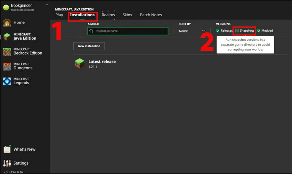This screenshot has height=174, width=292.
Task: Click the Bookgrinder account avatar
Action: tap(6, 7)
